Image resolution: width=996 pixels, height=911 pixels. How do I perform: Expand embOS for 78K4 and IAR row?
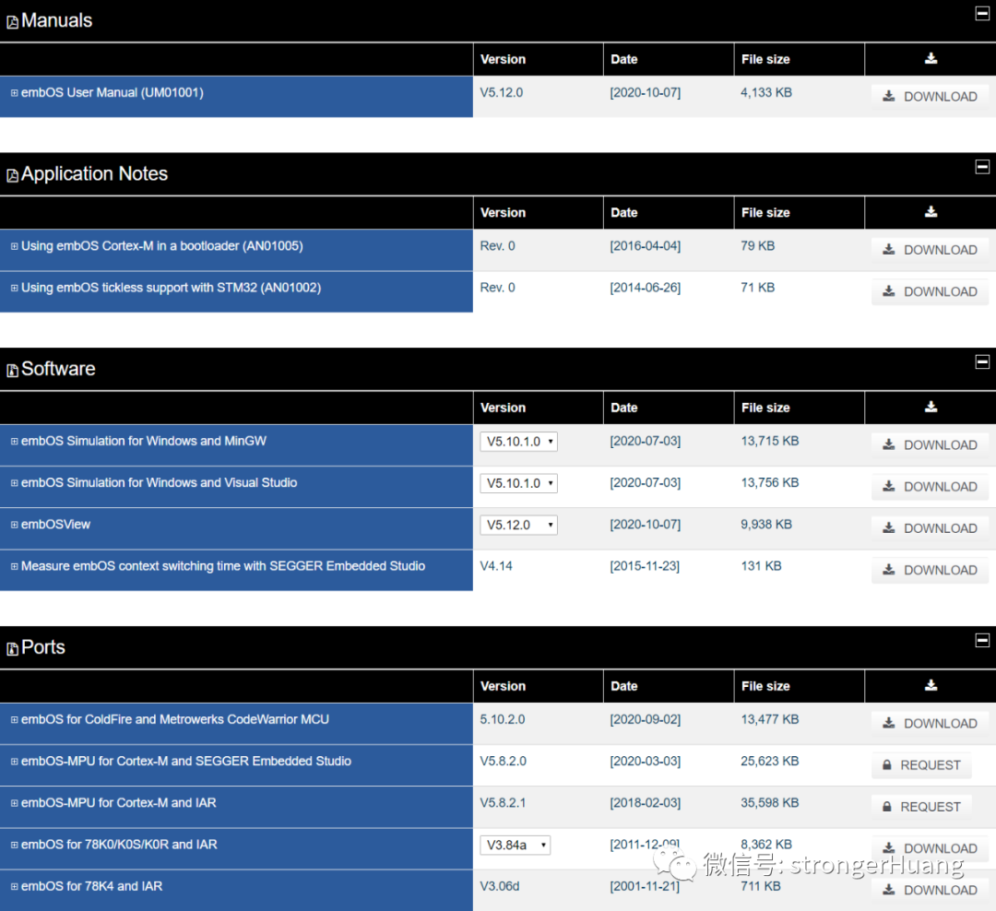(x=14, y=887)
